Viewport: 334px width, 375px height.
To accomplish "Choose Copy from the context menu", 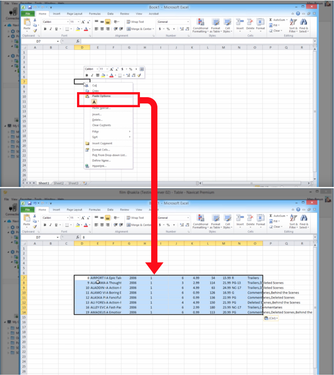I will click(x=95, y=91).
